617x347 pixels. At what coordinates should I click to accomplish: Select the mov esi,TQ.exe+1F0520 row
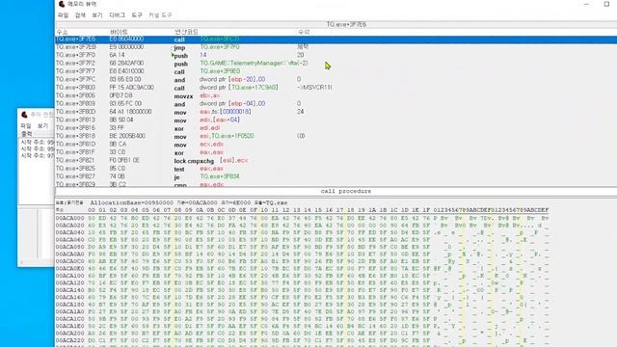[x=335, y=136]
